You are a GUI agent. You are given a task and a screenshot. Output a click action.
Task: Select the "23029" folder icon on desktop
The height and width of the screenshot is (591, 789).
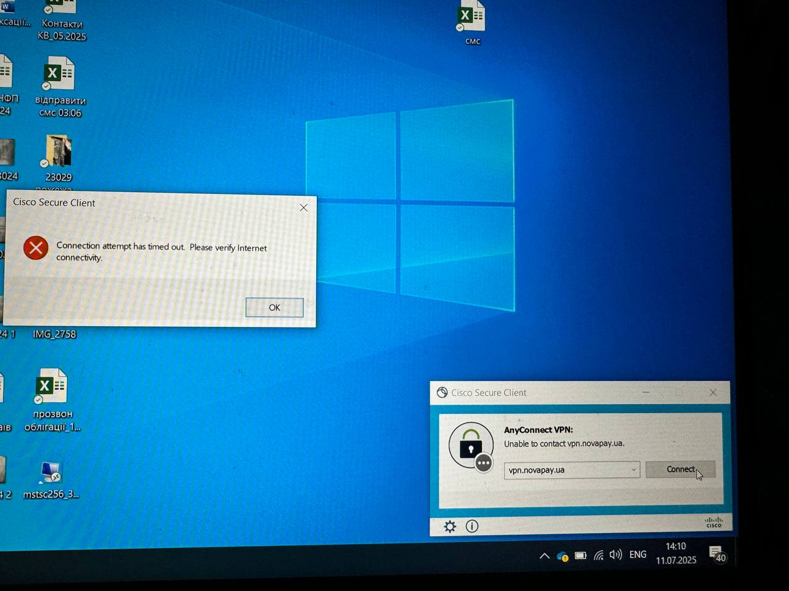[x=59, y=158]
